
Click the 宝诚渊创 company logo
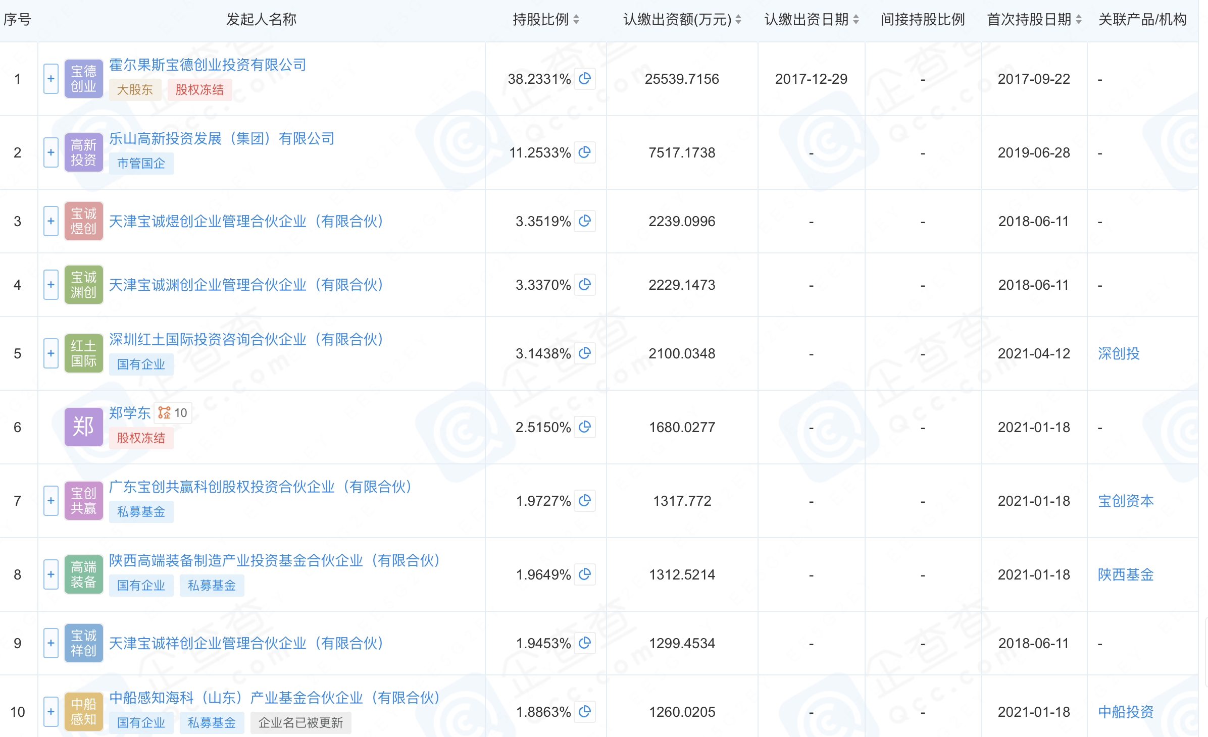click(84, 285)
